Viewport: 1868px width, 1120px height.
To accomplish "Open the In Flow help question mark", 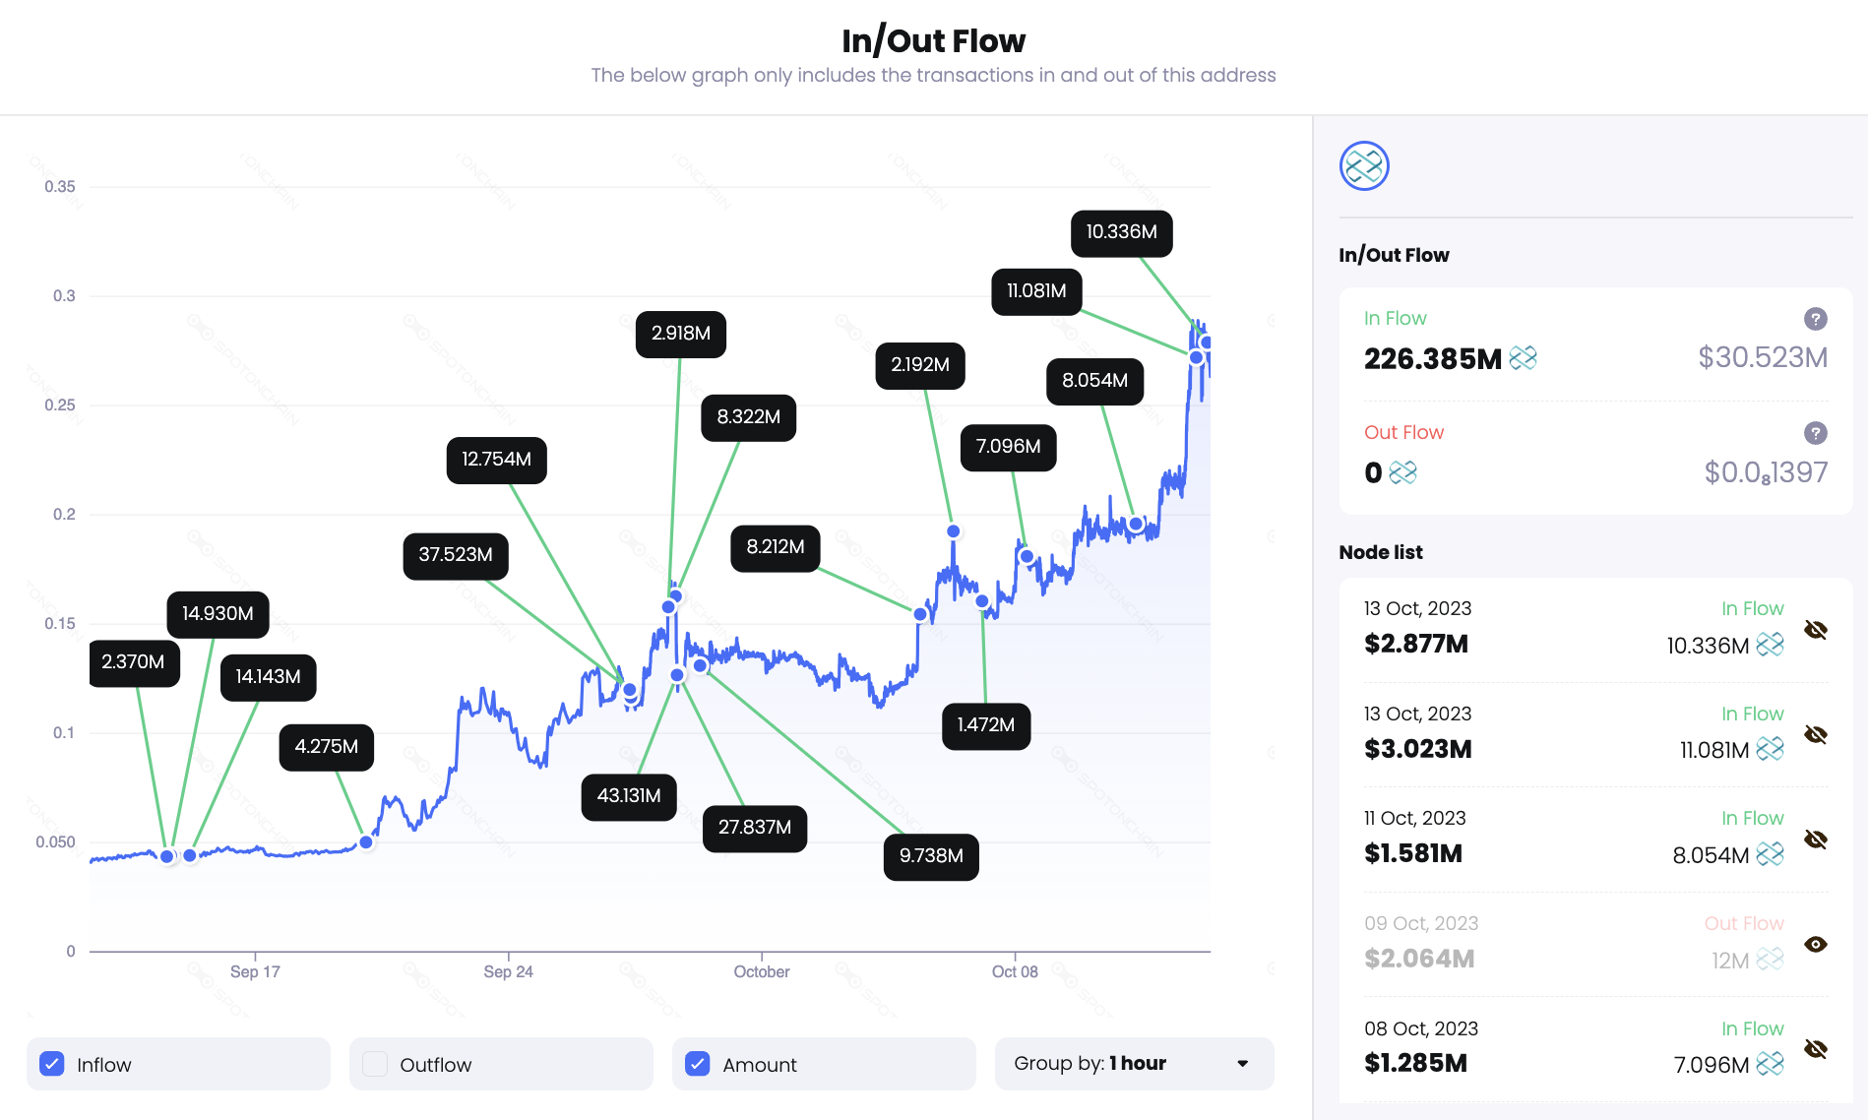I will point(1814,319).
